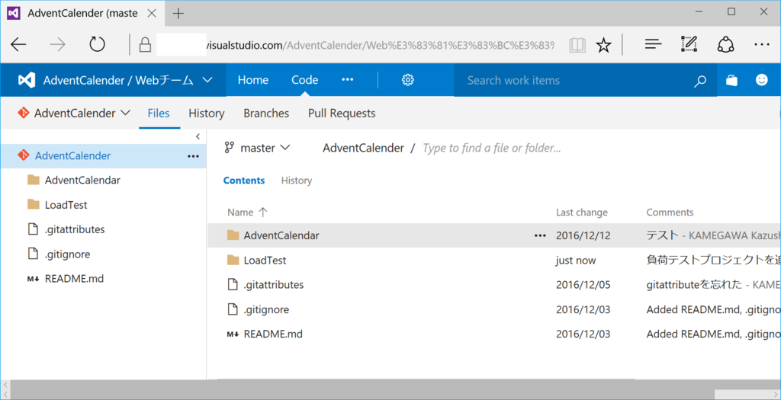Click the AdventCalender breadcrumb link
The width and height of the screenshot is (781, 400).
(364, 148)
